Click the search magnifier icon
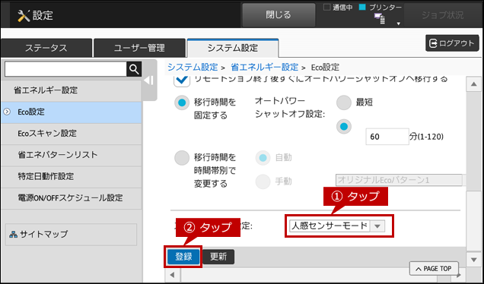Viewport: 484px width, 284px height. coord(134,69)
